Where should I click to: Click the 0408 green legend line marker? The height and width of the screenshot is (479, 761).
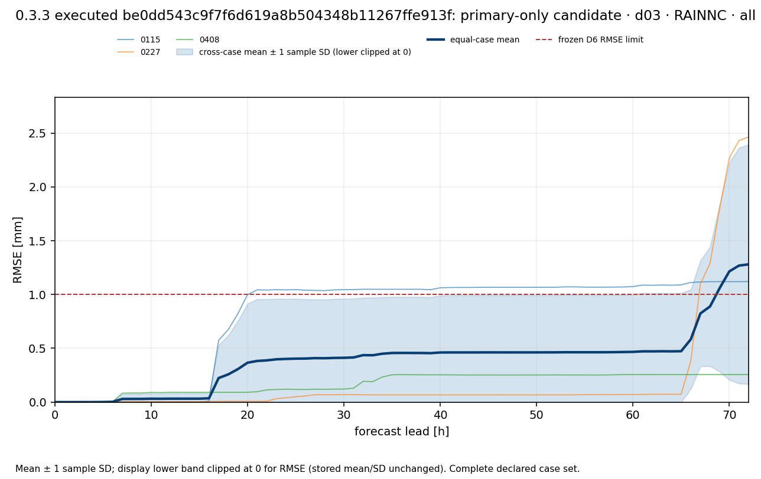click(185, 40)
